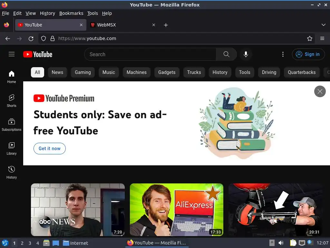
Task: Select the Quarterbacks filter chip
Action: [x=302, y=72]
